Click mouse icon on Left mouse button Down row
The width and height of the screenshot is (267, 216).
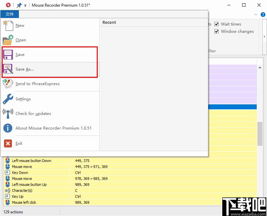click(x=8, y=160)
